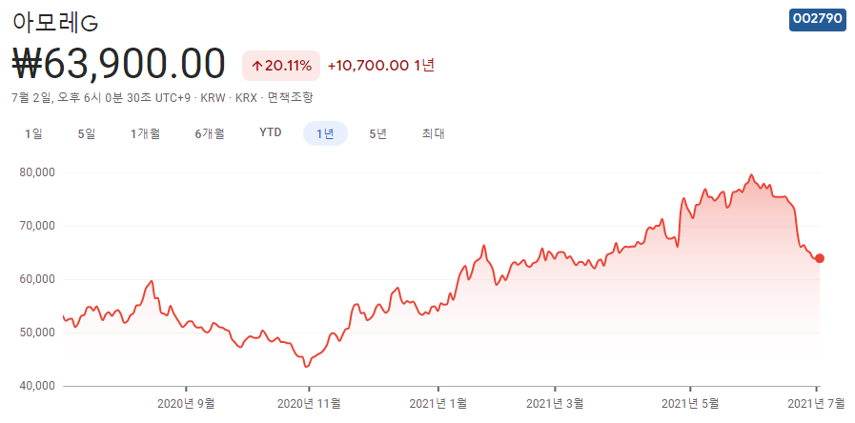855x423 pixels.
Task: Click the 아모레G stock title
Action: pos(54,22)
